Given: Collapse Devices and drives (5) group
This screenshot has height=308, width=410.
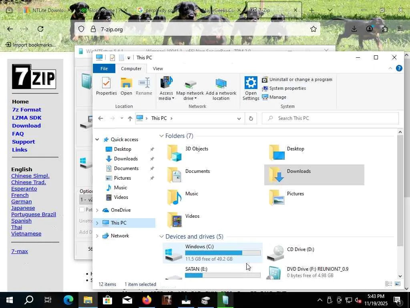Looking at the screenshot, I should click(x=161, y=237).
